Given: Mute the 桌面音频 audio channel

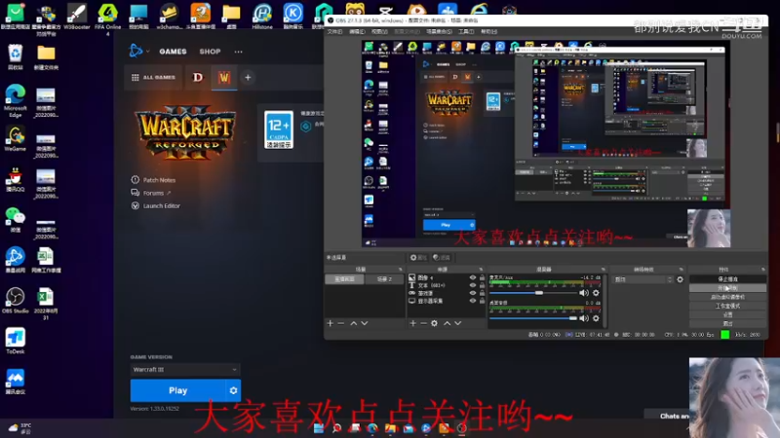Looking at the screenshot, I should 584,318.
